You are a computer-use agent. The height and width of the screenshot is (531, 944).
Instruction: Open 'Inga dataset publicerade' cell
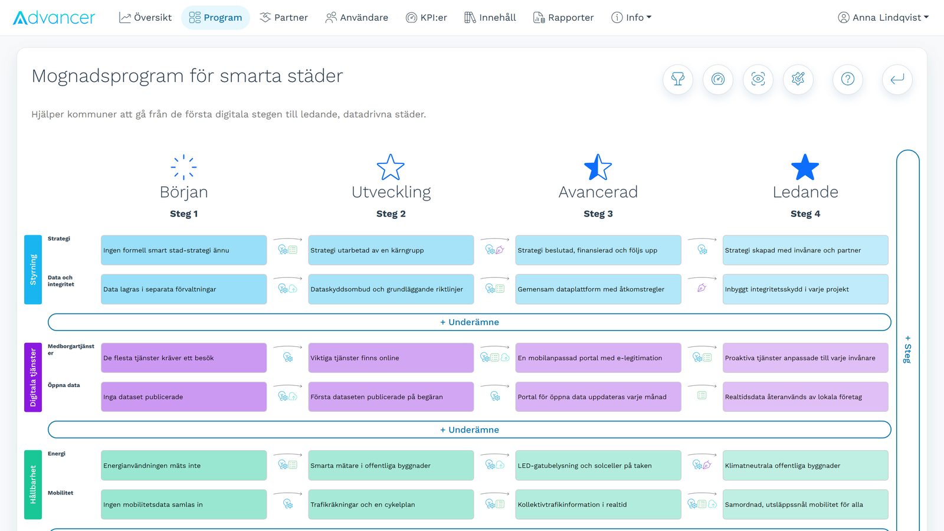(x=183, y=396)
